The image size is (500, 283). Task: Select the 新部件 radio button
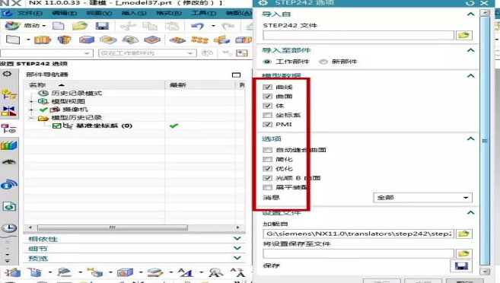323,62
